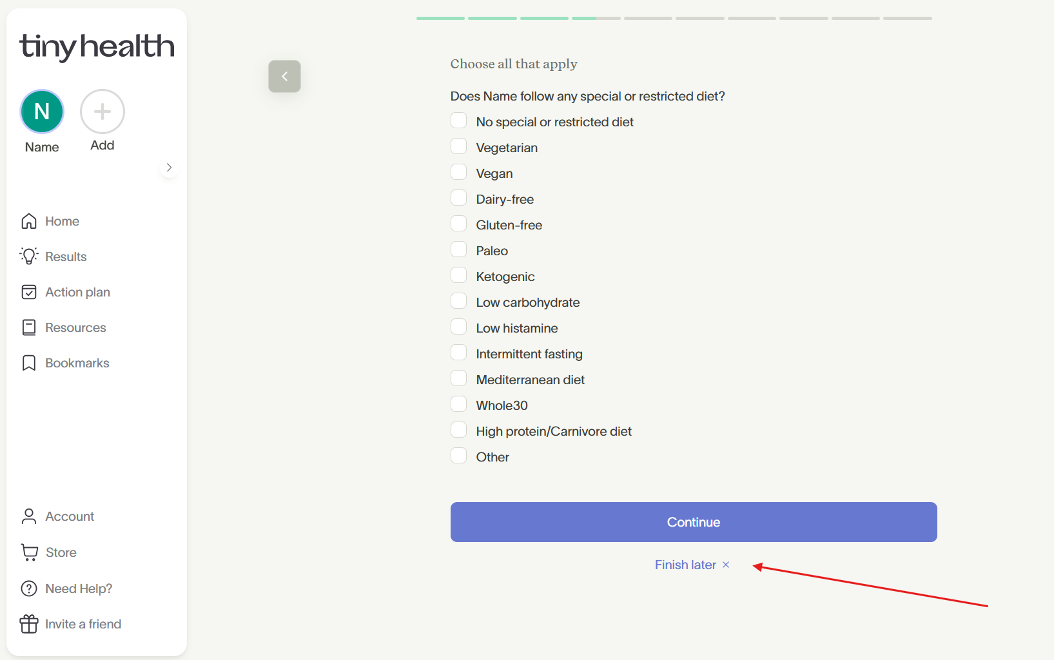This screenshot has width=1054, height=660.
Task: Open the Action plan checklist icon
Action: click(29, 292)
